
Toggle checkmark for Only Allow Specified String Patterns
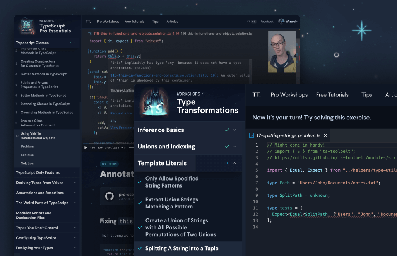(140, 182)
